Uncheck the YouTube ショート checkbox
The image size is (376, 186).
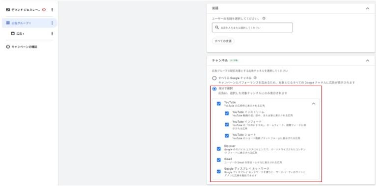click(x=227, y=136)
